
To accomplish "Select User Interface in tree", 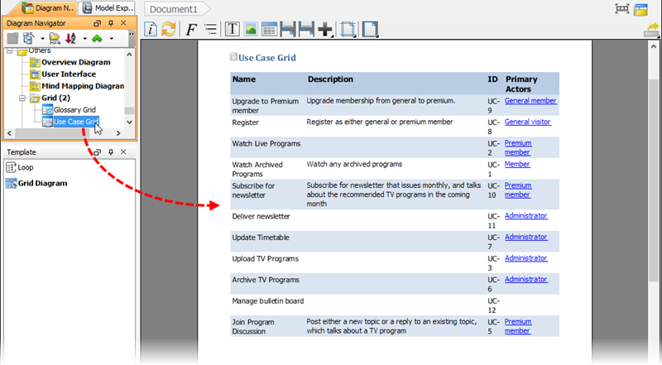I will point(69,74).
